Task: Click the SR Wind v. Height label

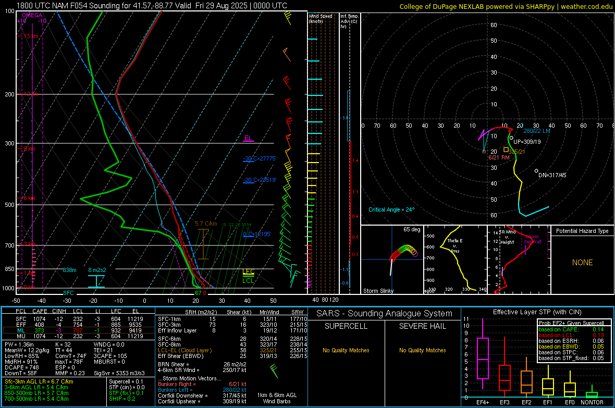Action: click(508, 237)
